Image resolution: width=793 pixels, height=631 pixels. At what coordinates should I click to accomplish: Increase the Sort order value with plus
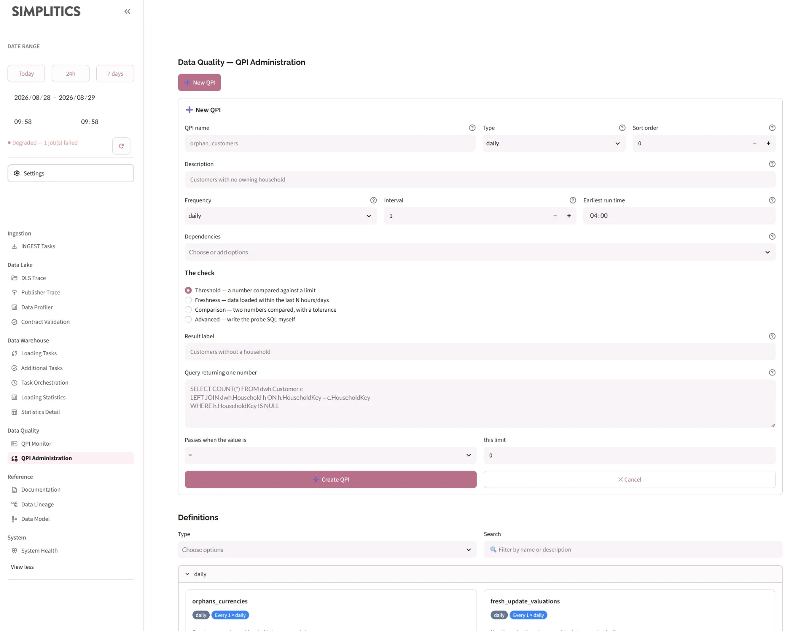(x=768, y=143)
